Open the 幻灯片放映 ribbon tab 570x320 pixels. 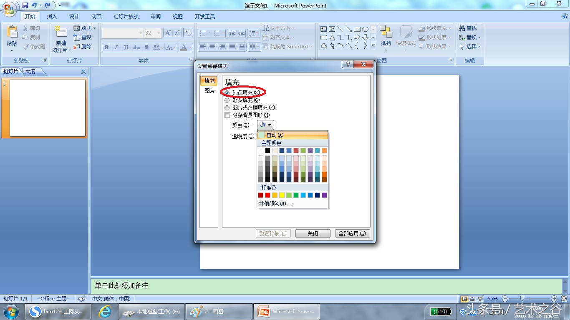(x=126, y=17)
